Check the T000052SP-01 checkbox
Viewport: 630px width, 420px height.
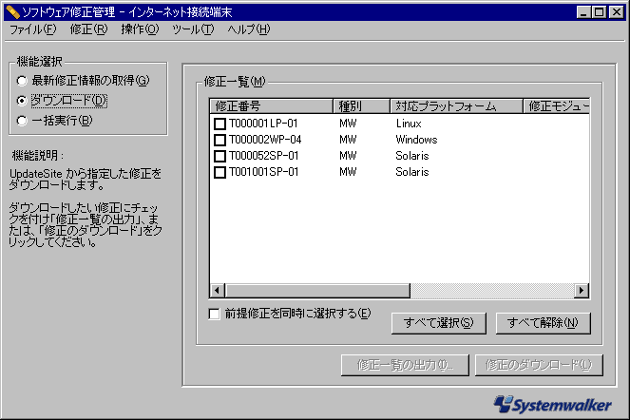220,156
